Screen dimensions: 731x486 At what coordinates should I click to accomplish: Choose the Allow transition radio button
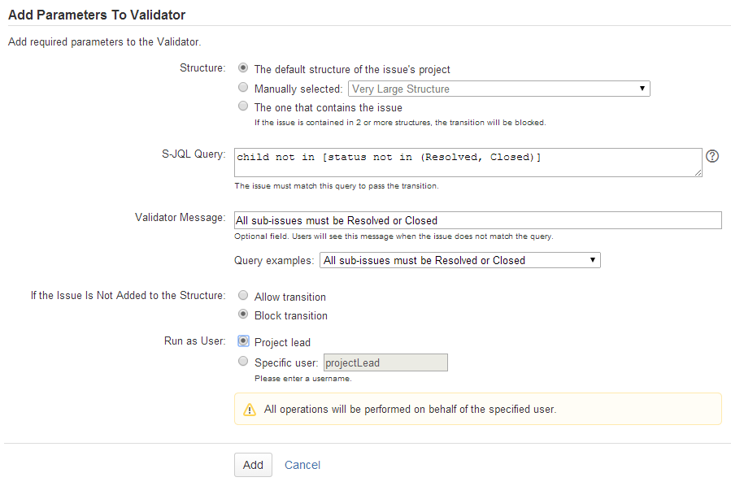coord(243,296)
